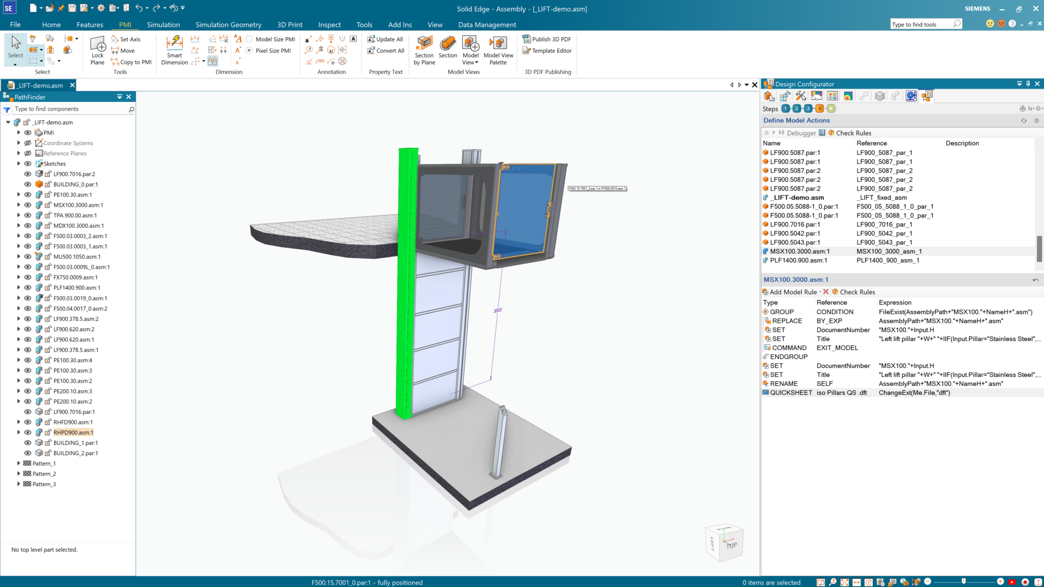
Task: Click zoom in plus button in status bar
Action: (1000, 581)
